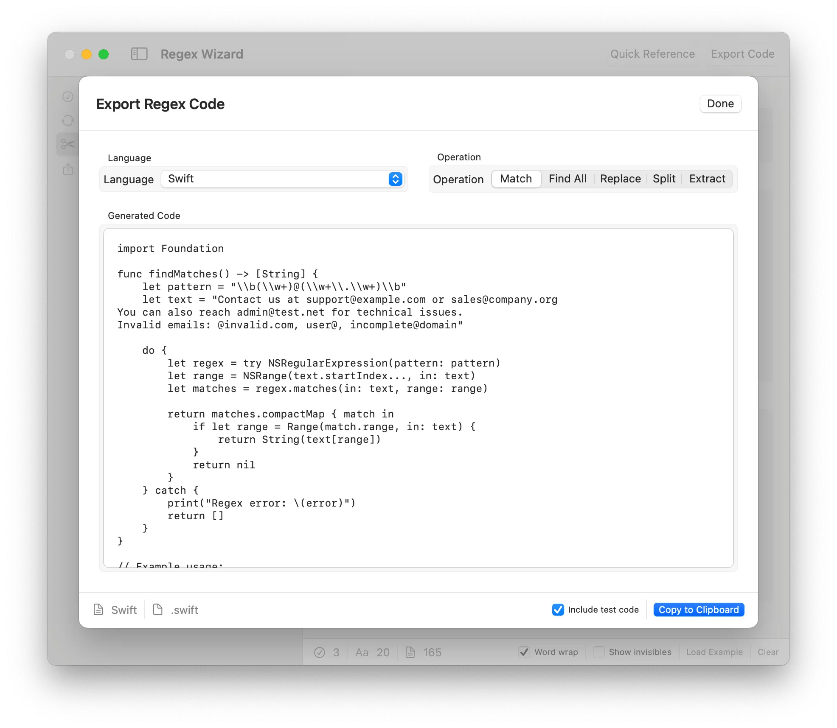Click the blue language popup arrows
Screen dimensions: 837x728
tap(395, 179)
